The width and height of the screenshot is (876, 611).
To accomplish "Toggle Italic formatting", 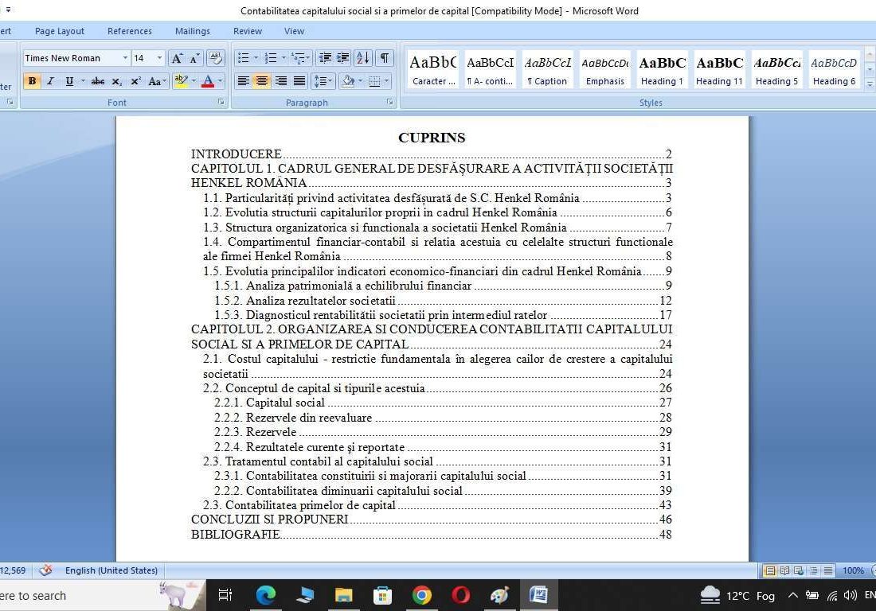I will pos(50,81).
